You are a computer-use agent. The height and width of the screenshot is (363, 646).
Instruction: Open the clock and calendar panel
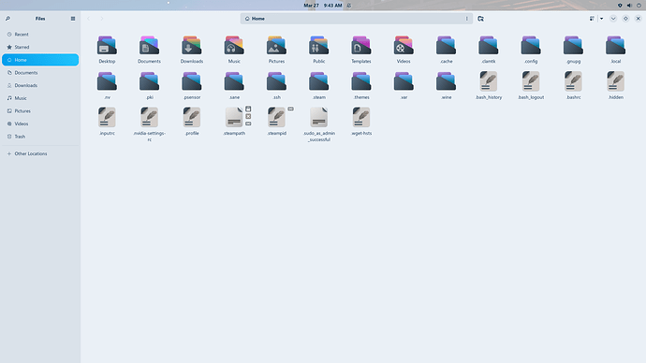click(323, 6)
